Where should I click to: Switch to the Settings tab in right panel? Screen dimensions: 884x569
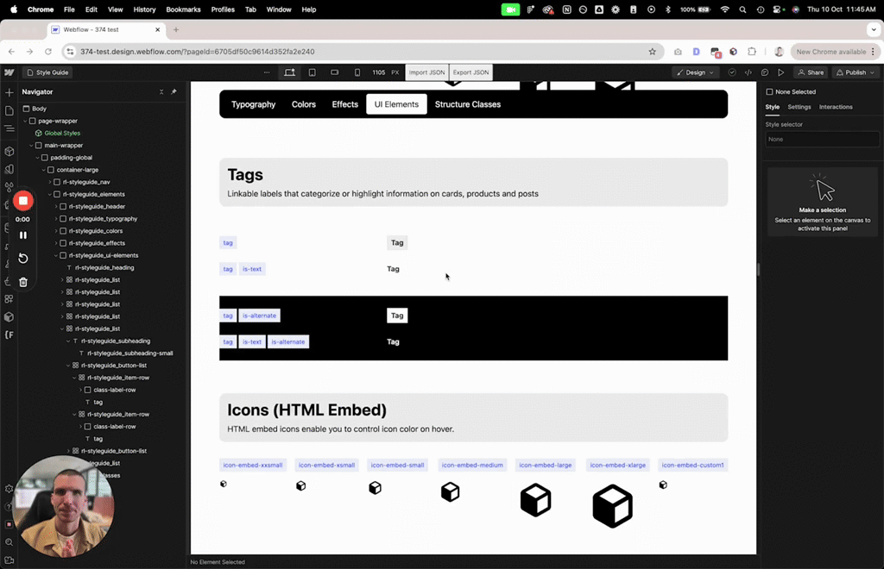799,107
